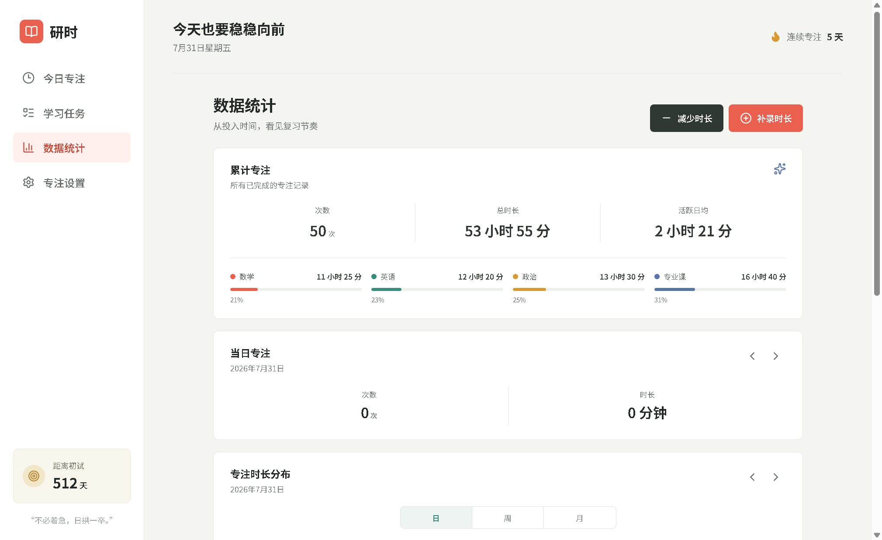Click the 英语 green progress bar
Screen dimensions: 882x540
(386, 289)
